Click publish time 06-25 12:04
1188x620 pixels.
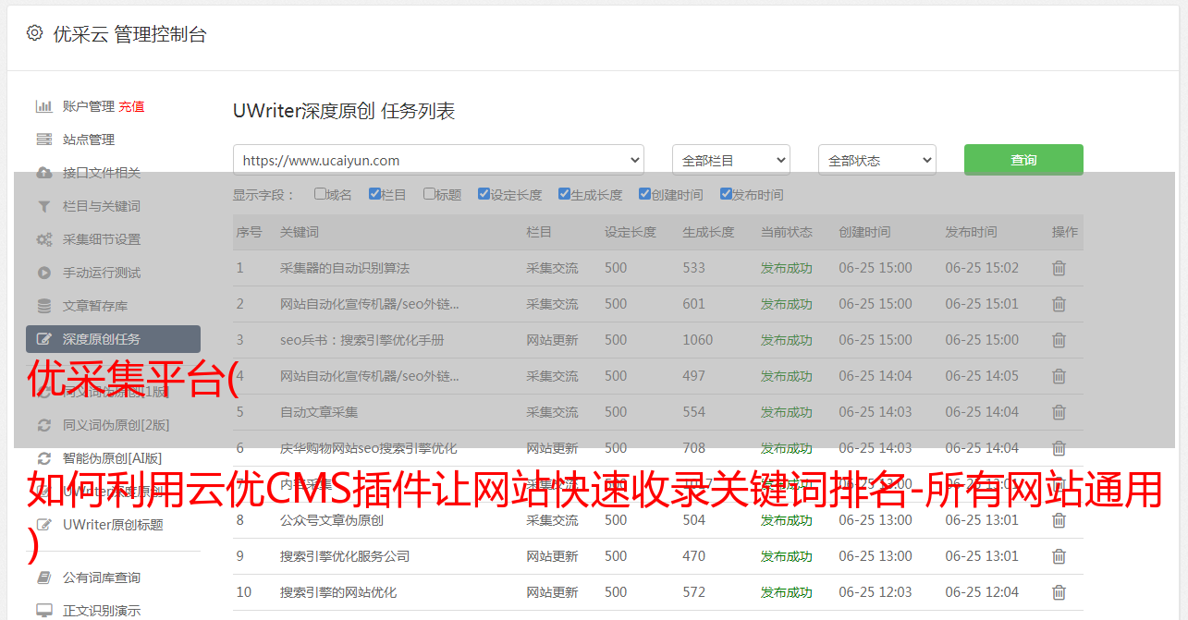coord(982,592)
